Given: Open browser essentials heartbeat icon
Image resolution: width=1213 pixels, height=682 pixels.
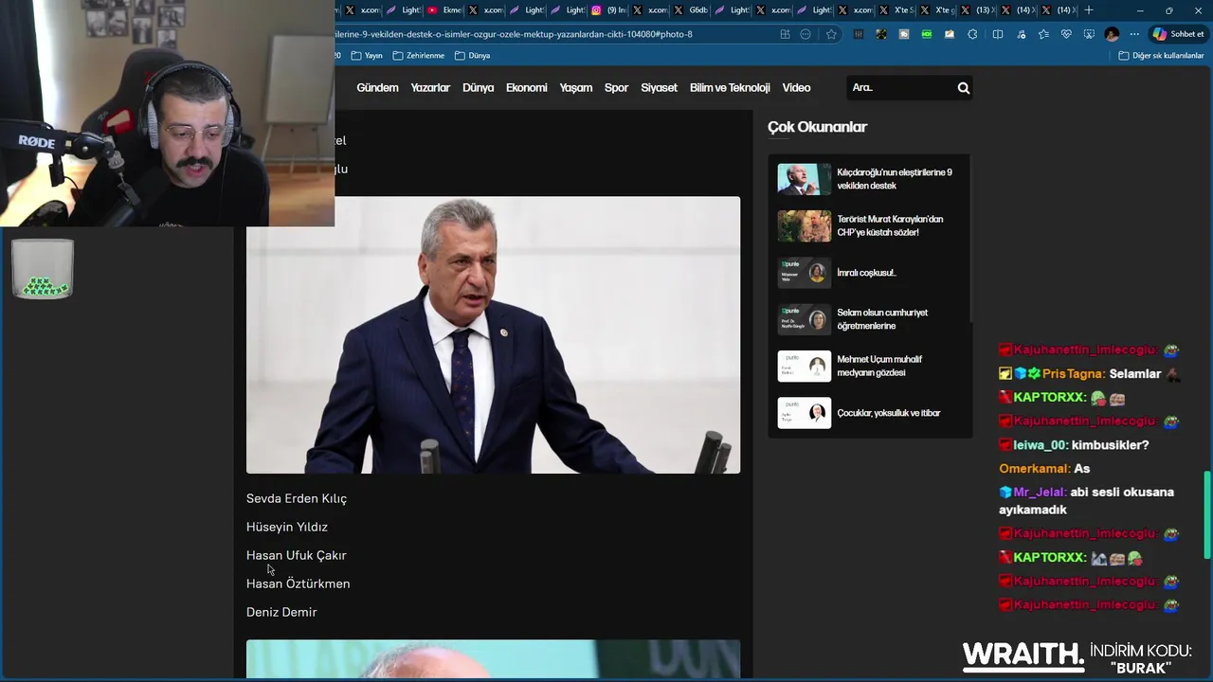Looking at the screenshot, I should 1066,34.
